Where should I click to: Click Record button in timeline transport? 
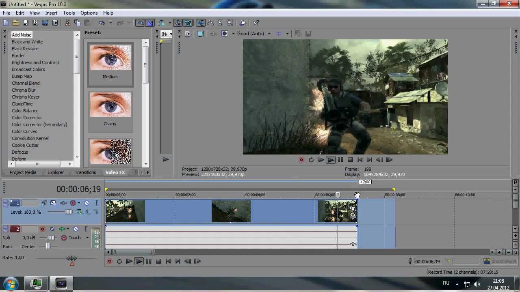click(x=109, y=262)
